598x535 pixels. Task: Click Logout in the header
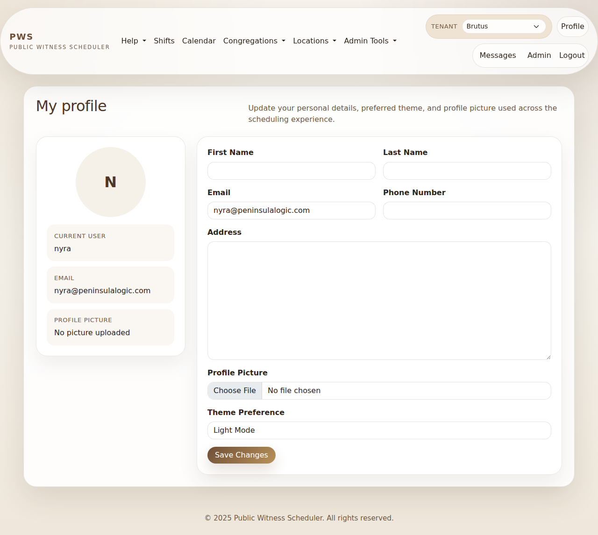pyautogui.click(x=571, y=55)
